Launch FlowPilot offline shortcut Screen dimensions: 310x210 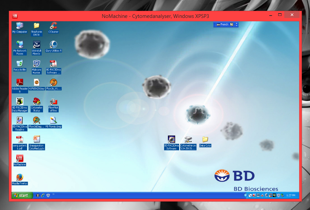click(x=54, y=105)
